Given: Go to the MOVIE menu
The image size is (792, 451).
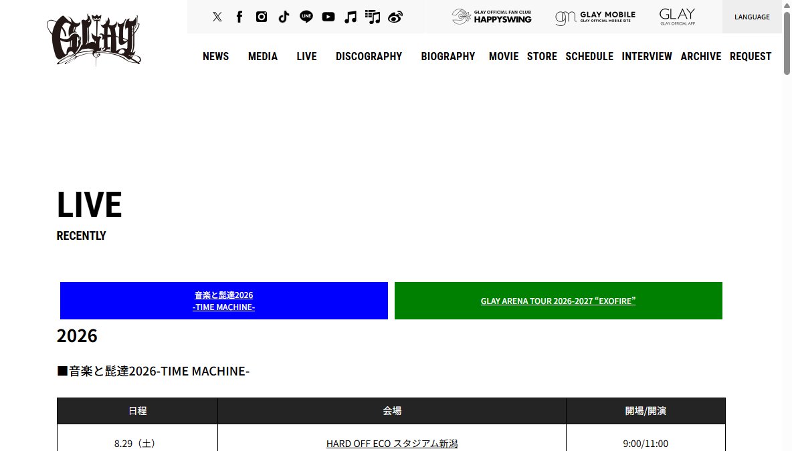Looking at the screenshot, I should [504, 57].
